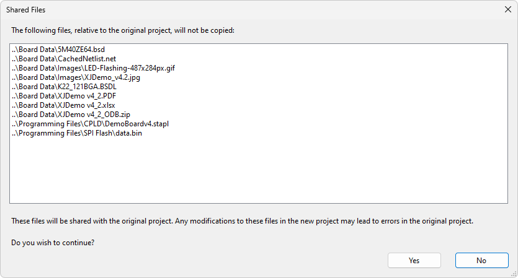Screen dimensions: 518x278
Task: Click the Shared Files title text
Action: pos(25,10)
